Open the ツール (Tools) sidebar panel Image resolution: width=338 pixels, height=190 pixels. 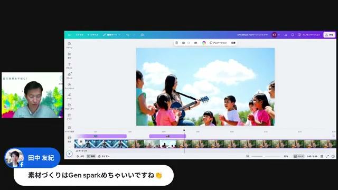coord(69,96)
